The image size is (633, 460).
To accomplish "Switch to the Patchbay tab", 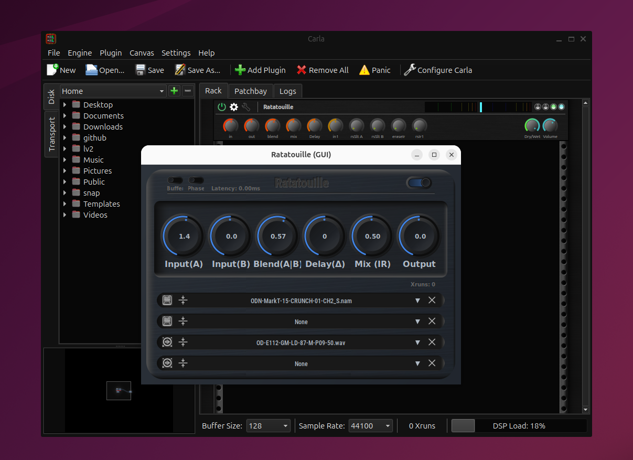I will (x=251, y=91).
